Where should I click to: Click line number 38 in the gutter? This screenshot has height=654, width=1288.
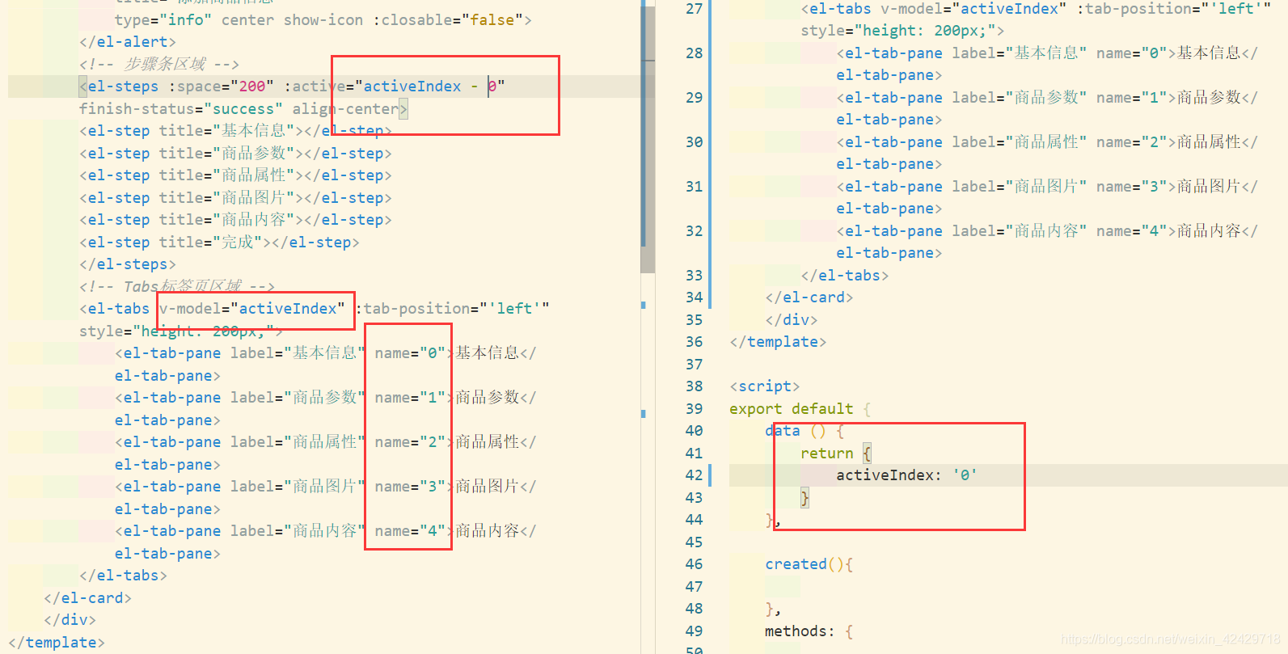[x=694, y=386]
